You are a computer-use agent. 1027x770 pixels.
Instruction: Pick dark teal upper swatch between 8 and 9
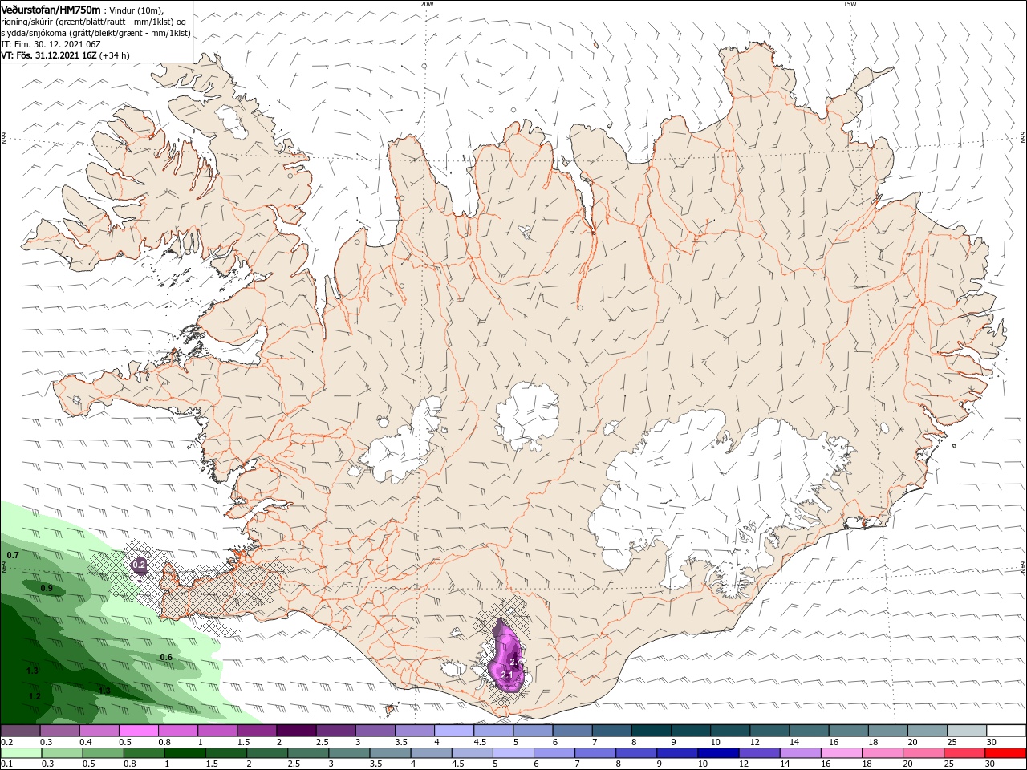[650, 731]
